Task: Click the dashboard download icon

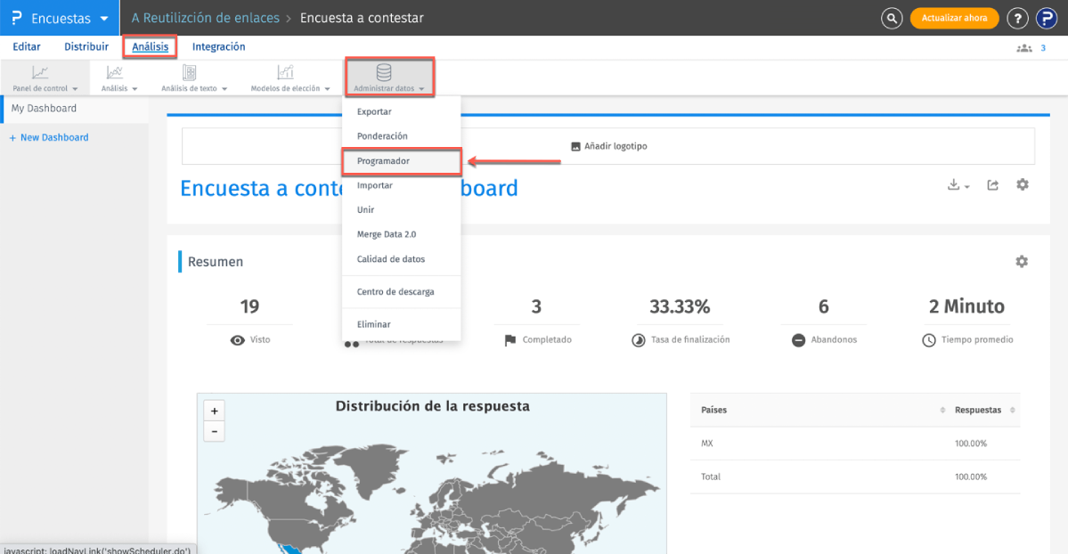Action: pos(958,185)
